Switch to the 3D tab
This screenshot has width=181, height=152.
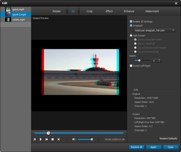(x=73, y=11)
